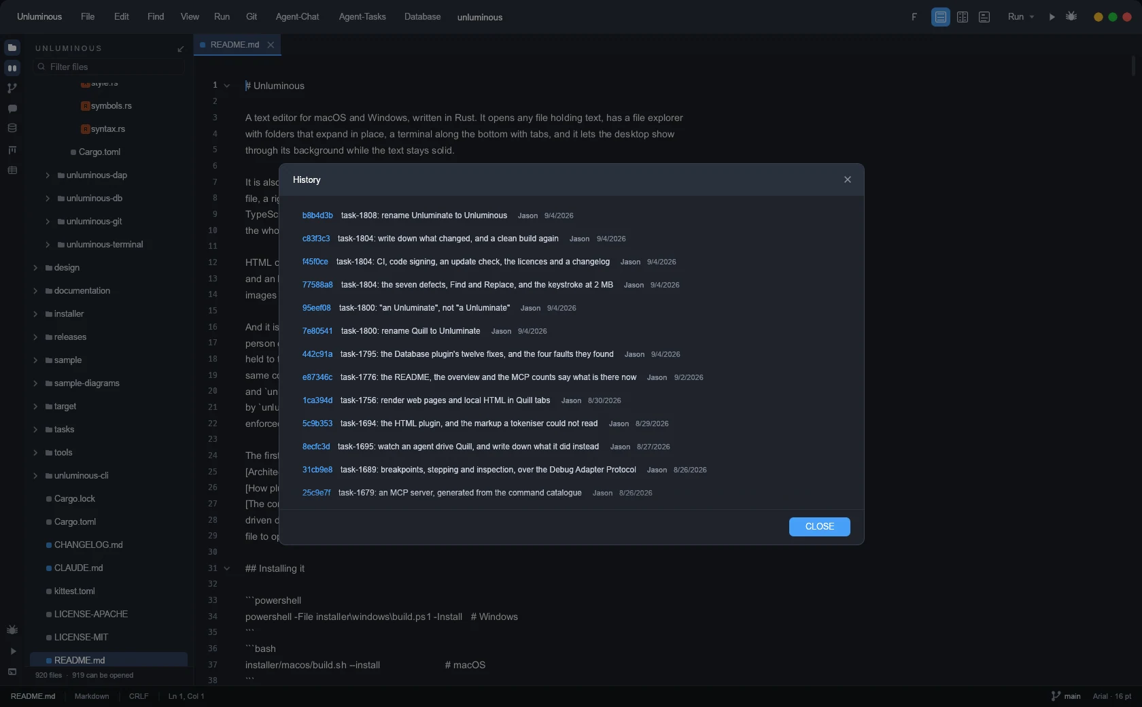1142x707 pixels.
Task: Select CHANGELOG.md in the file tree
Action: pyautogui.click(x=88, y=545)
